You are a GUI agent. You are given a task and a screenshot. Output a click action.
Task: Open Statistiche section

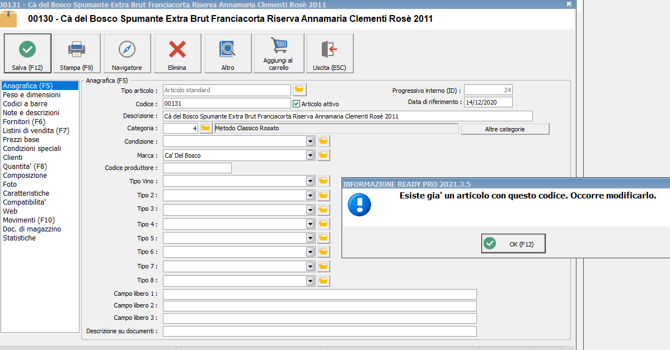pos(19,238)
